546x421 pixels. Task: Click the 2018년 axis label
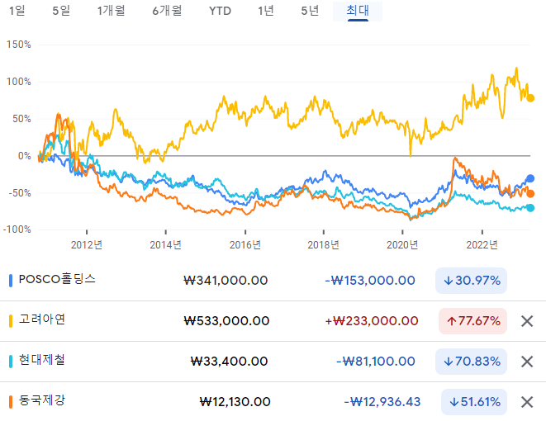(x=324, y=245)
